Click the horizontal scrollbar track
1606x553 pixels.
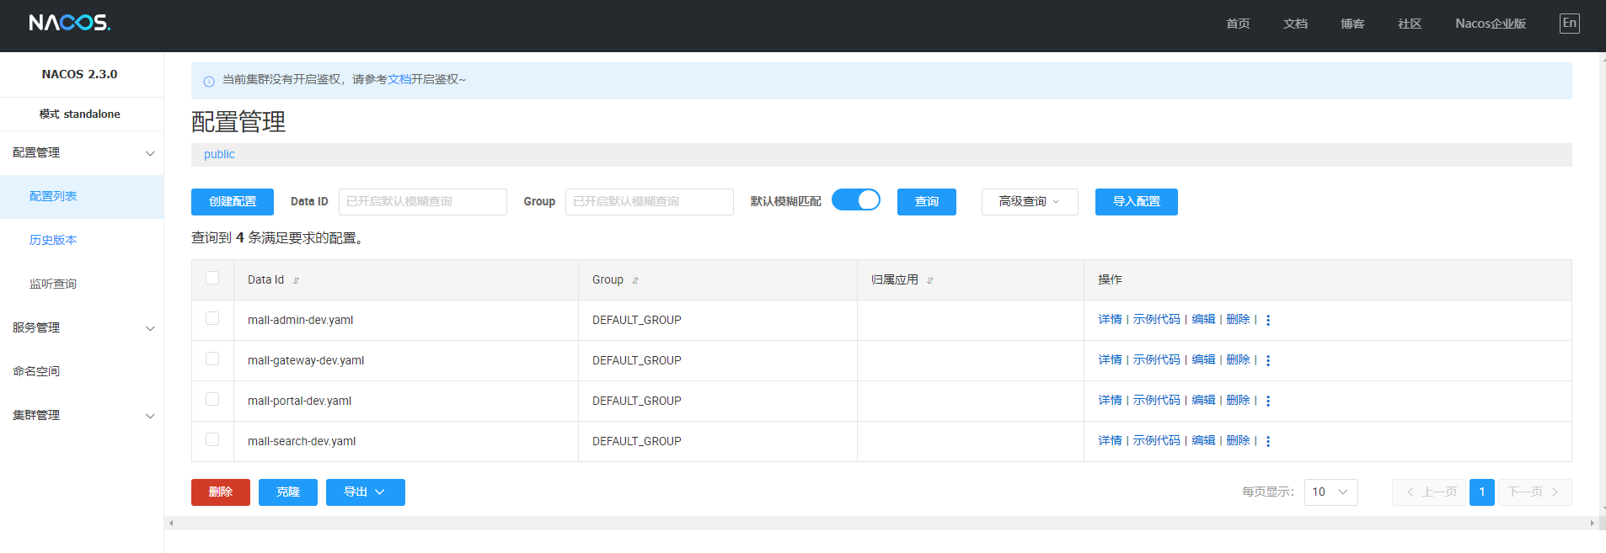(881, 523)
